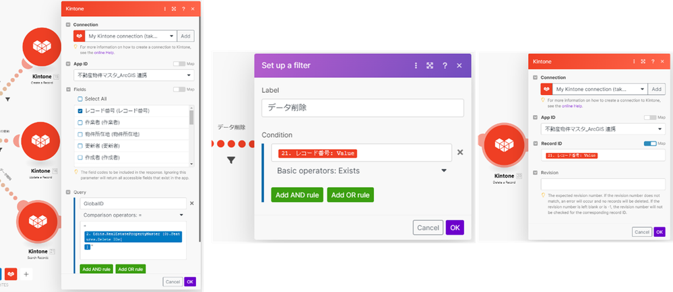Image resolution: width=673 pixels, height=292 pixels.
Task: Close the Set up a filter dialog
Action: tap(459, 66)
